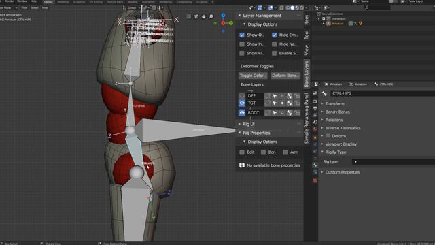Hide the TGT bone layer

(x=242, y=103)
